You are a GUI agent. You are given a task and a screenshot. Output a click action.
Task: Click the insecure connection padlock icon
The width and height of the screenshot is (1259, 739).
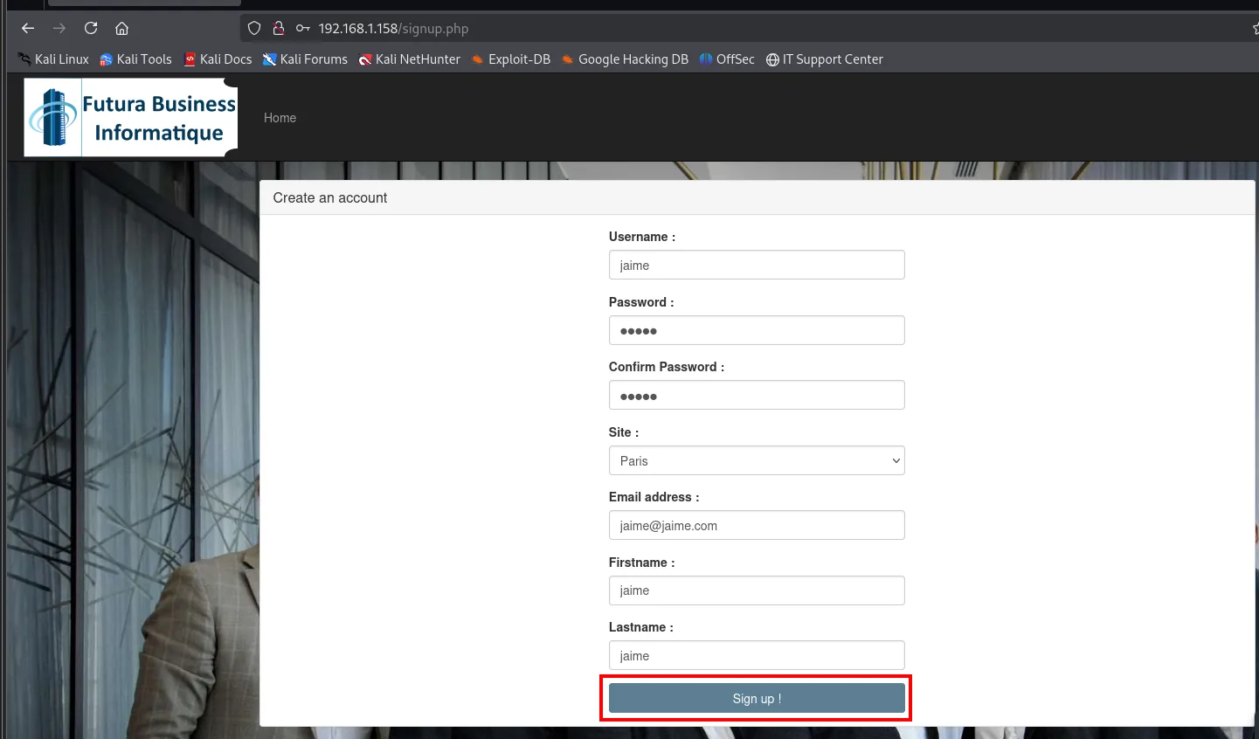(279, 28)
